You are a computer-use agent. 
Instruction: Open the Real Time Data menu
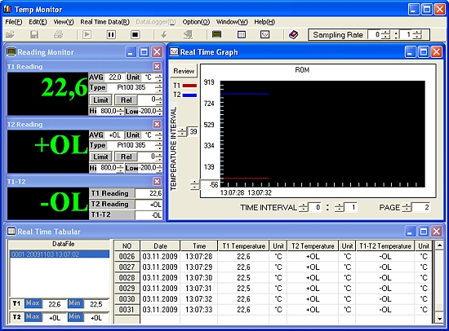coord(104,22)
